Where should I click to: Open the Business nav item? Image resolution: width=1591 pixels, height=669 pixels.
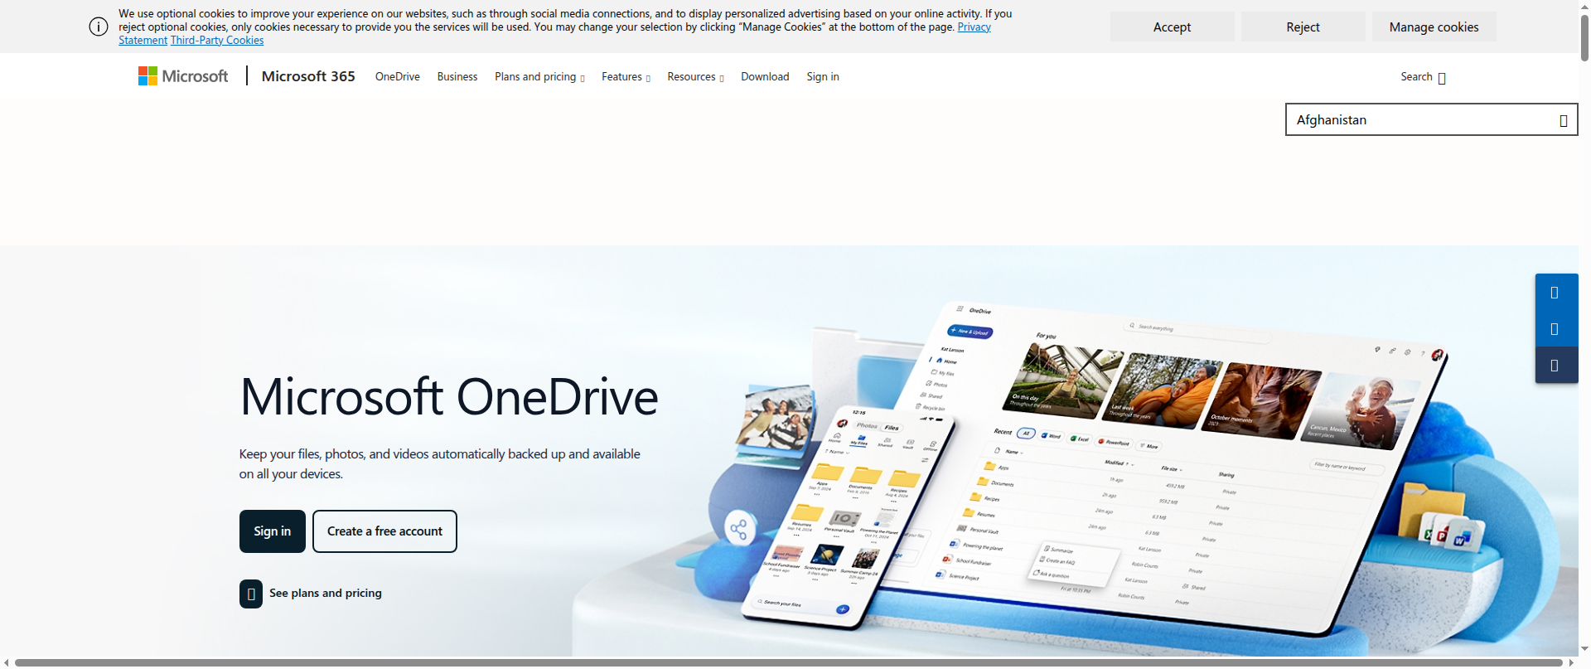[x=457, y=76]
